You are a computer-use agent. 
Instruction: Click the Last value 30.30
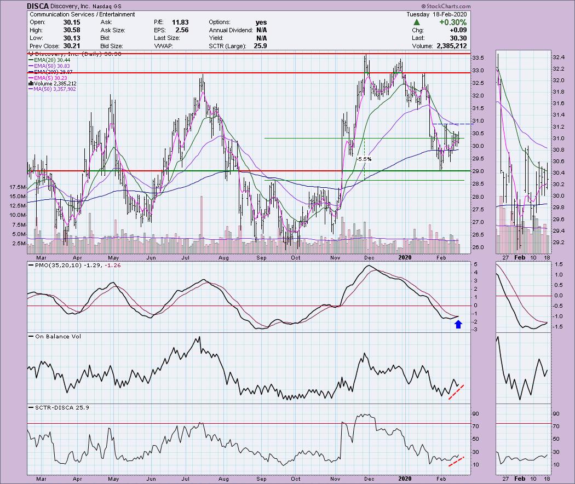458,38
